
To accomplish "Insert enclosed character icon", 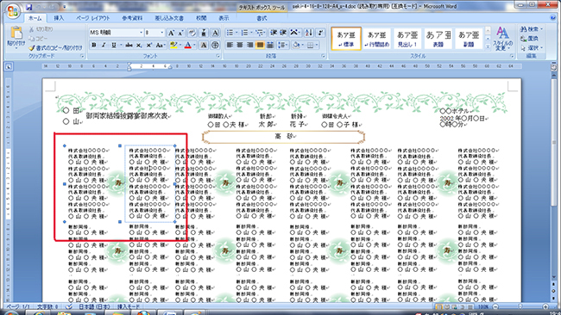I will (215, 45).
